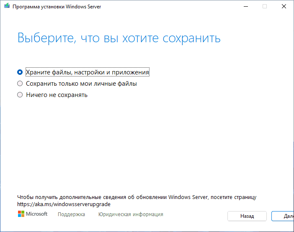Screen dimensions: 294x232
Task: Click the Назад button
Action: 247,216
